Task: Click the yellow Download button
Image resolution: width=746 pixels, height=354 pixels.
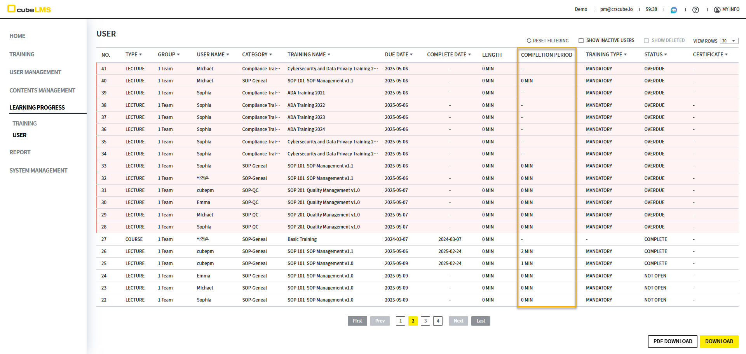Action: coord(719,341)
